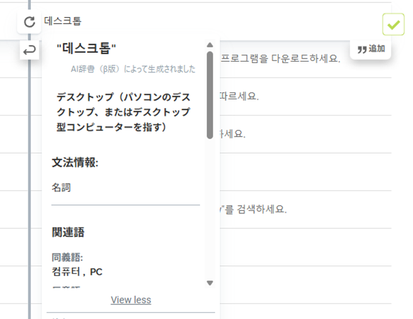
Task: Click the dictionary popup scrollbar thumb
Action: tap(210, 94)
